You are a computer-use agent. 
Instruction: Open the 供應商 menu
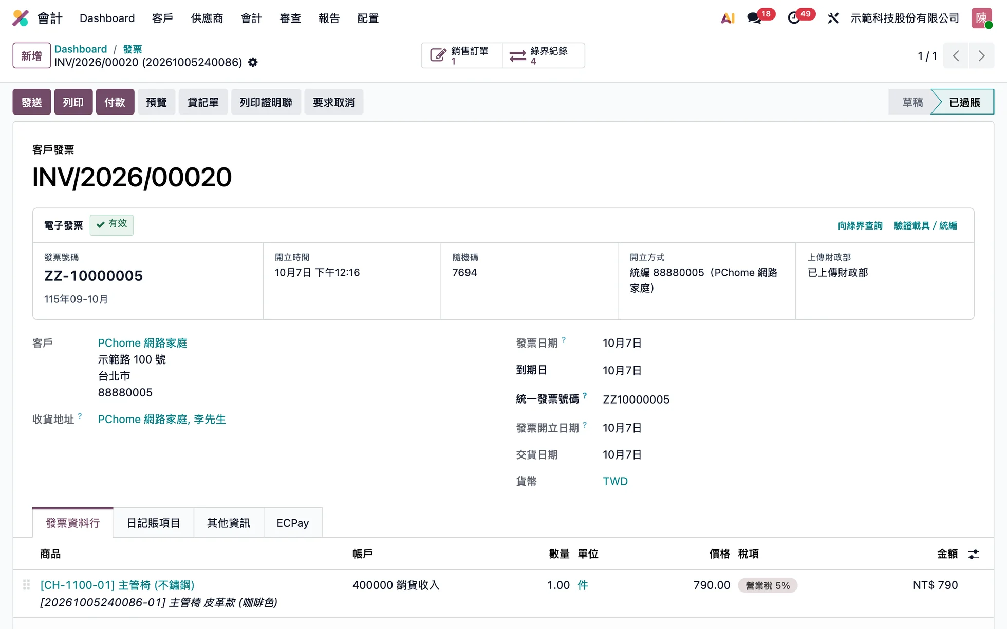207,18
